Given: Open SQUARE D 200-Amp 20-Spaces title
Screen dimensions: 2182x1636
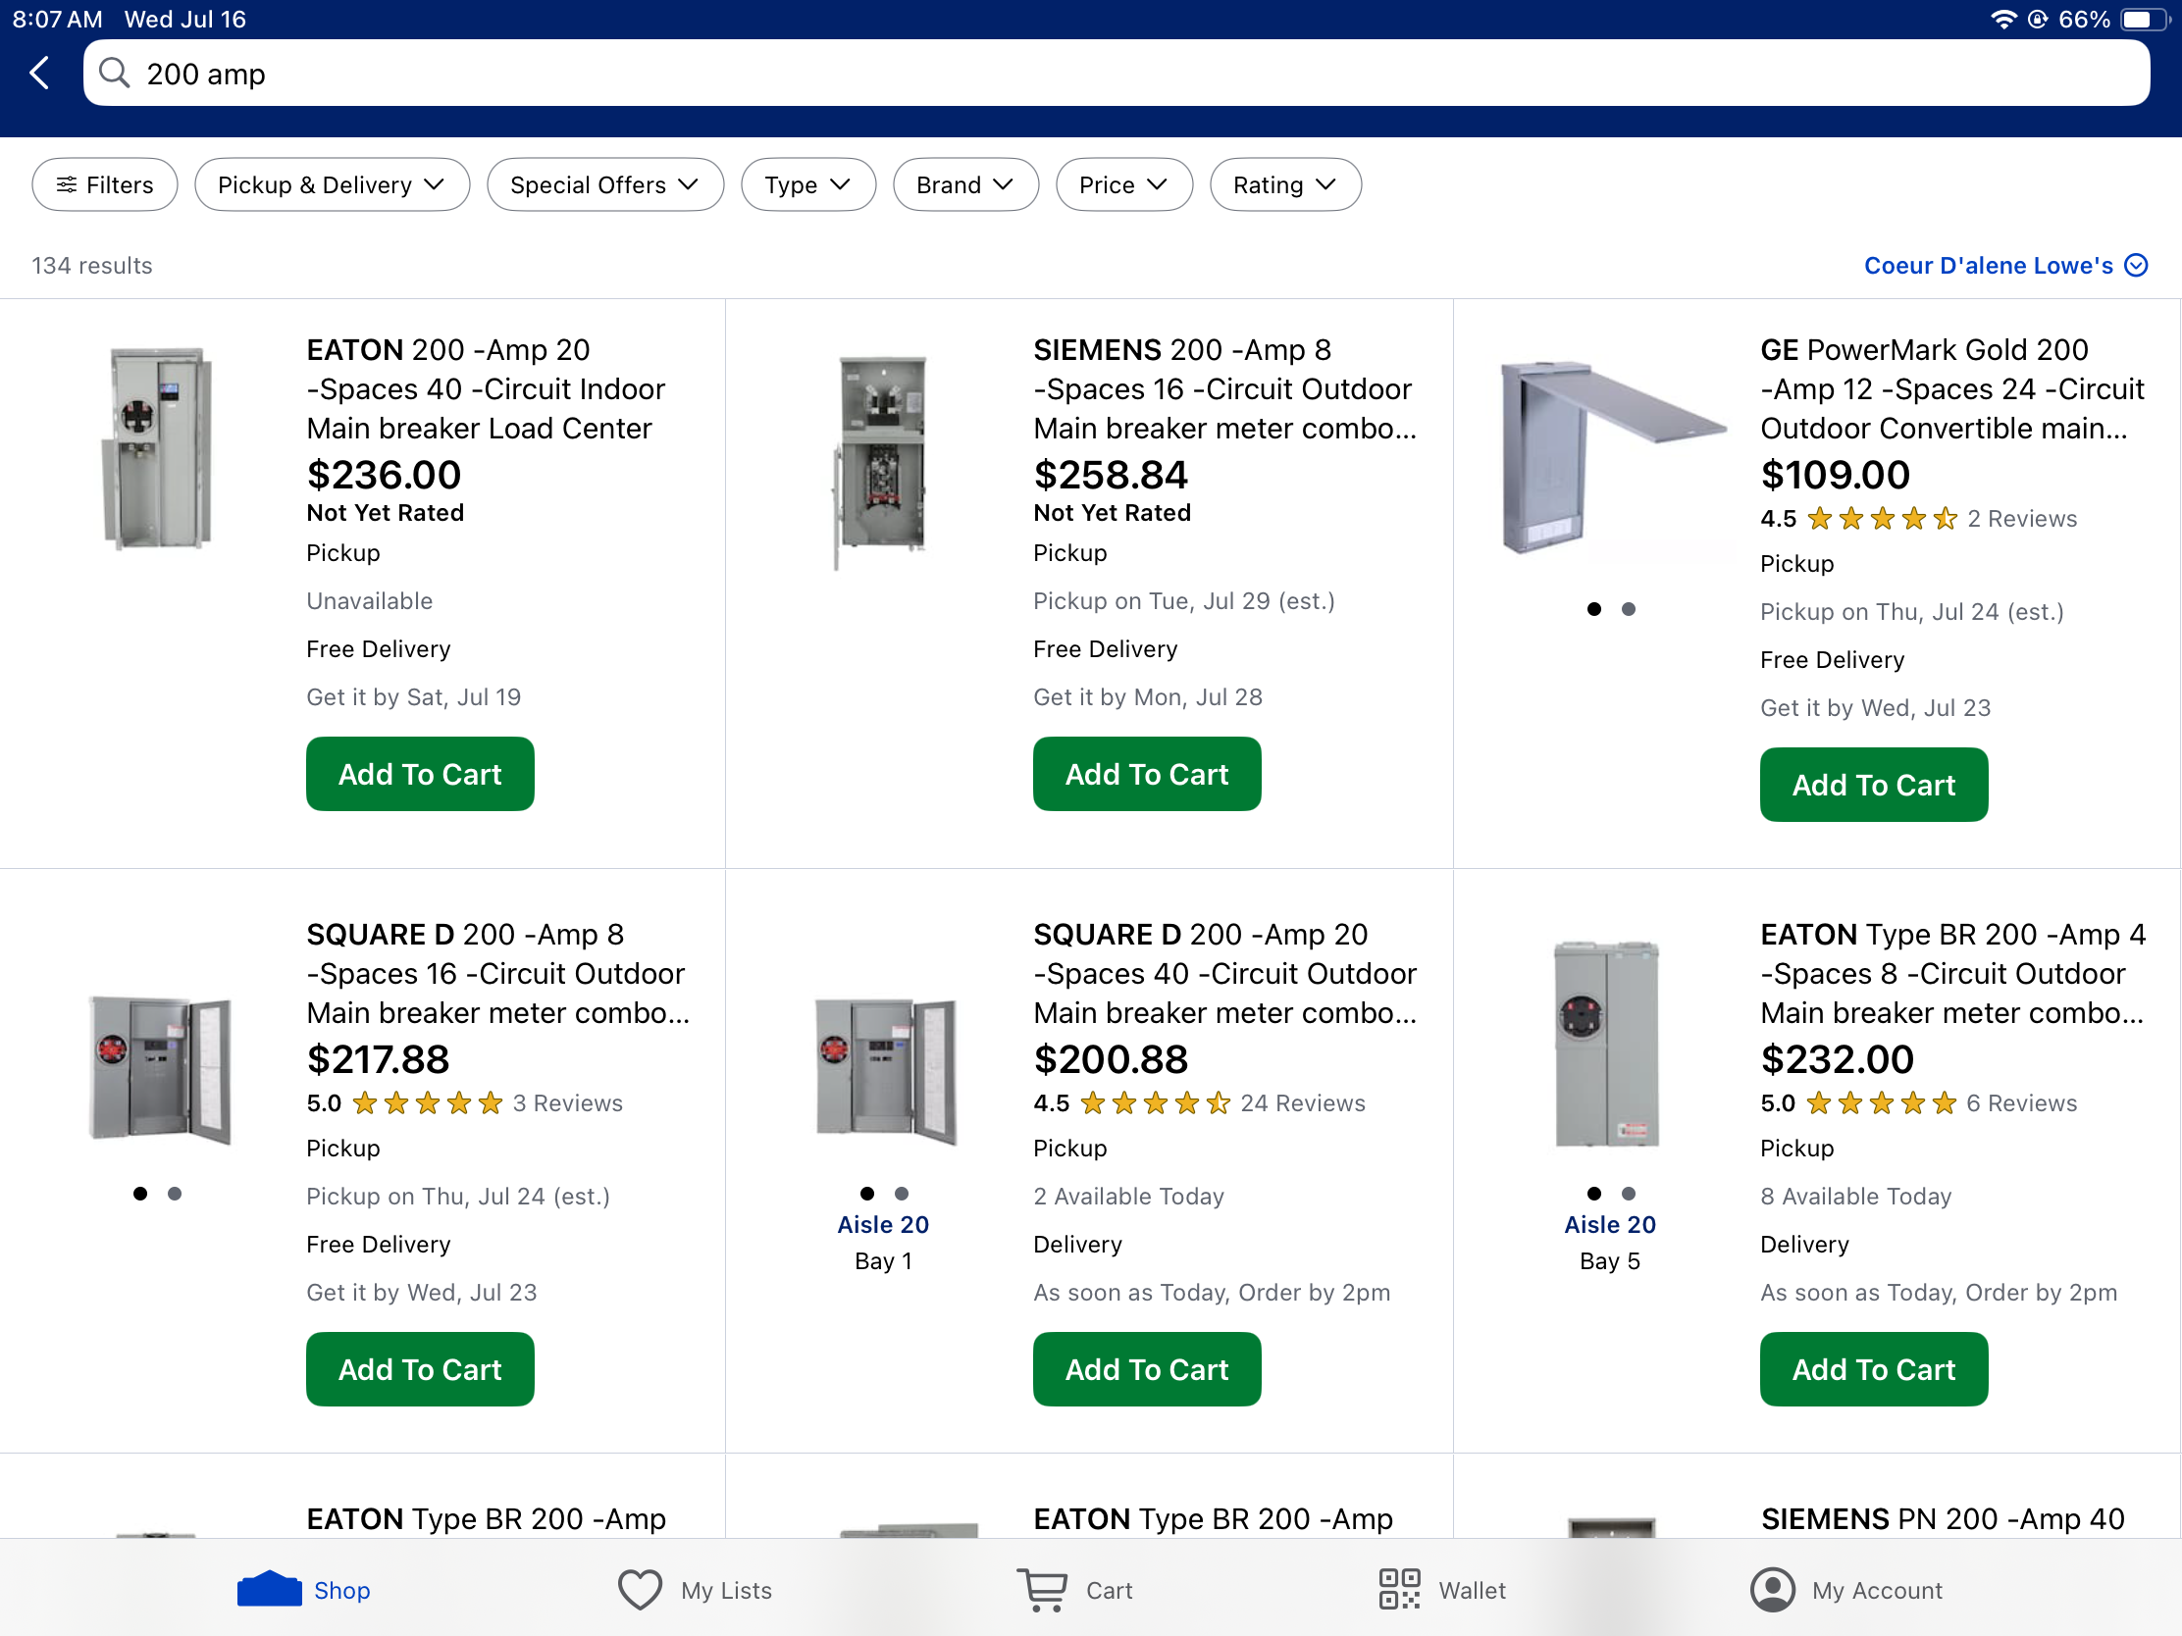Looking at the screenshot, I should click(x=1225, y=973).
